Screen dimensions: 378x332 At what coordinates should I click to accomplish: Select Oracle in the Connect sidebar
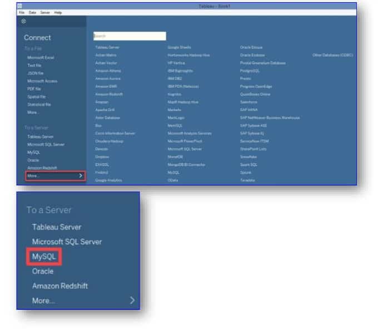click(33, 160)
